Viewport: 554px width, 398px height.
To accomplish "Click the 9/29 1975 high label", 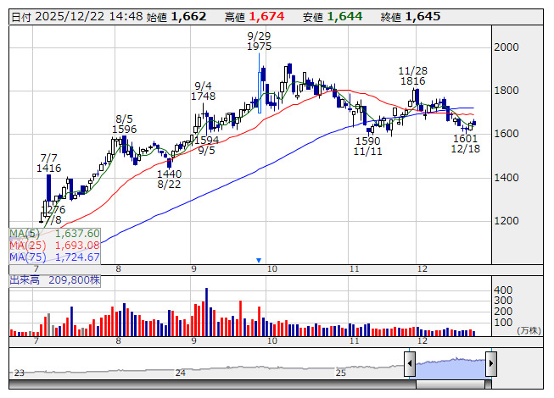I will click(259, 41).
